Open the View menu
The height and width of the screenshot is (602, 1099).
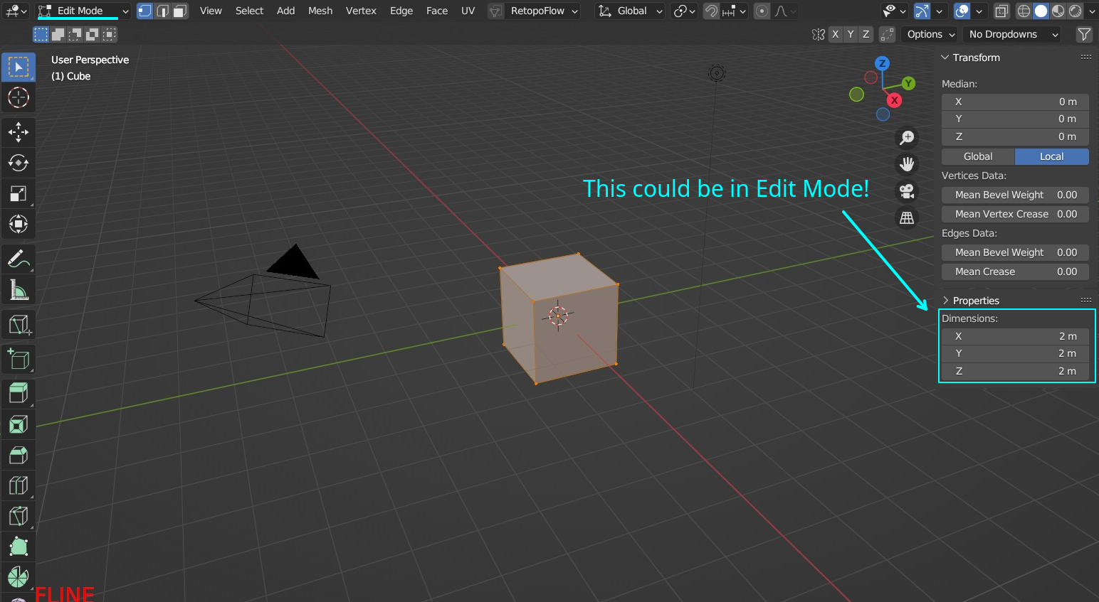(x=211, y=11)
